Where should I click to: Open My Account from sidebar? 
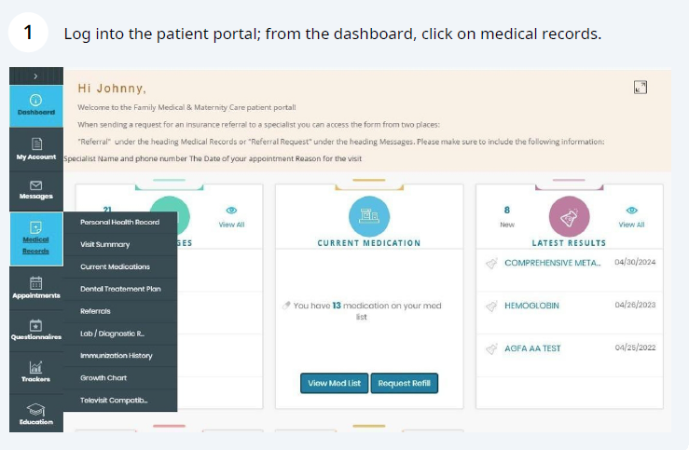coord(35,144)
